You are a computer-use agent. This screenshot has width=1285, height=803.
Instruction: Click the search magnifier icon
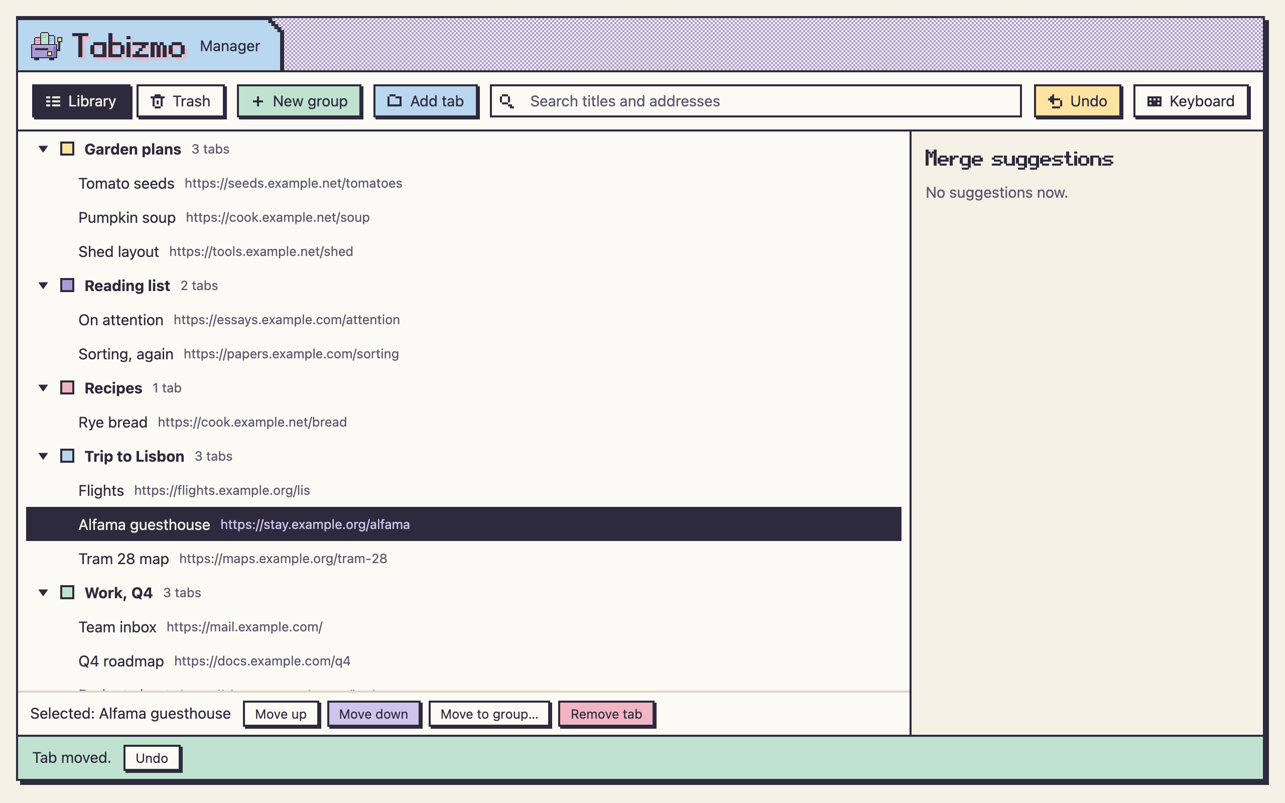click(506, 101)
